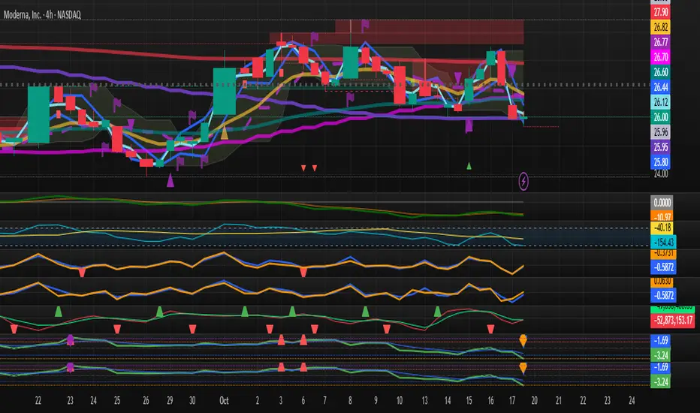700x413 pixels.
Task: Click date 8 on the time axis
Action: (350, 400)
